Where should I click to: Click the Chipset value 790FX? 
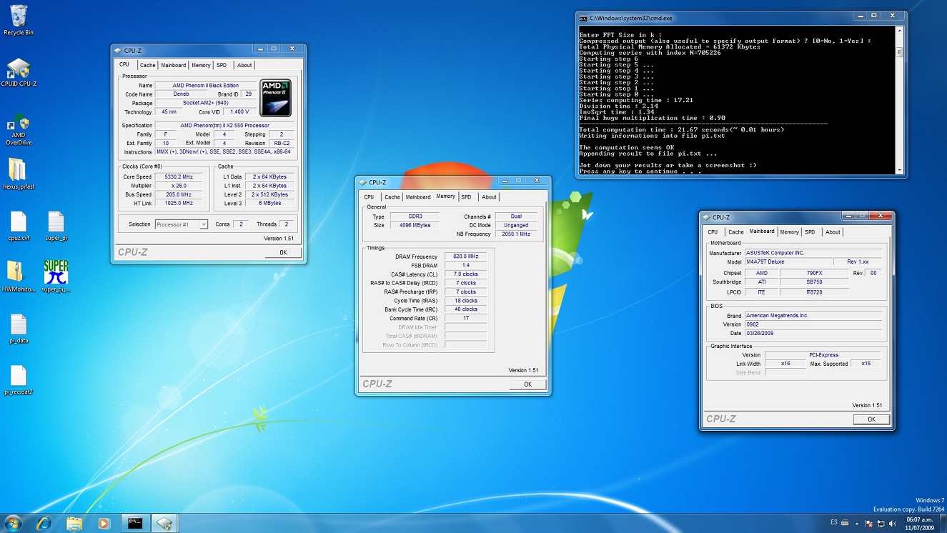pos(814,273)
